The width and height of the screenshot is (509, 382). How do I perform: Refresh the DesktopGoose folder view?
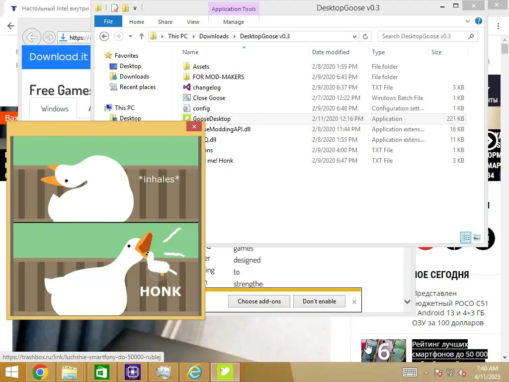coord(365,36)
